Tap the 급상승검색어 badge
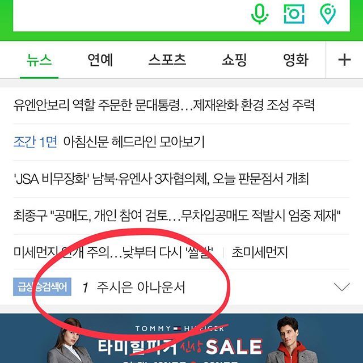363x363 pixels. [42, 287]
